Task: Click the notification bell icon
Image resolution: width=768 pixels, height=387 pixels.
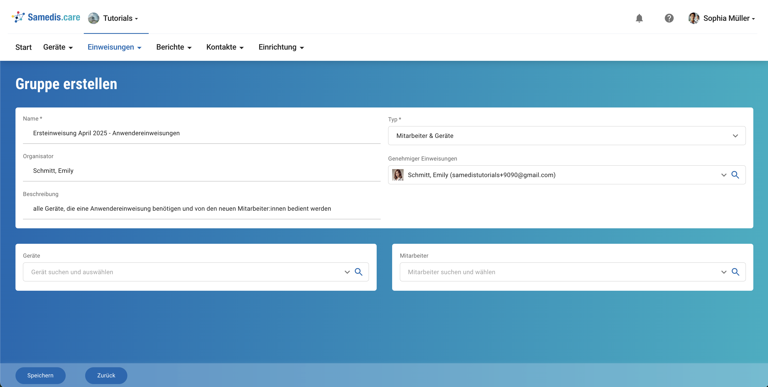Action: click(x=639, y=18)
